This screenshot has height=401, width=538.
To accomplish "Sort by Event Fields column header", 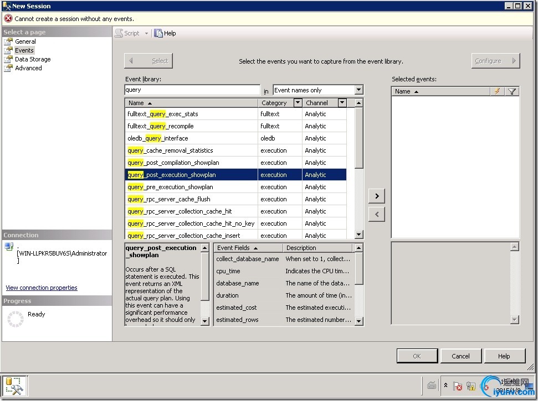I will coord(248,248).
